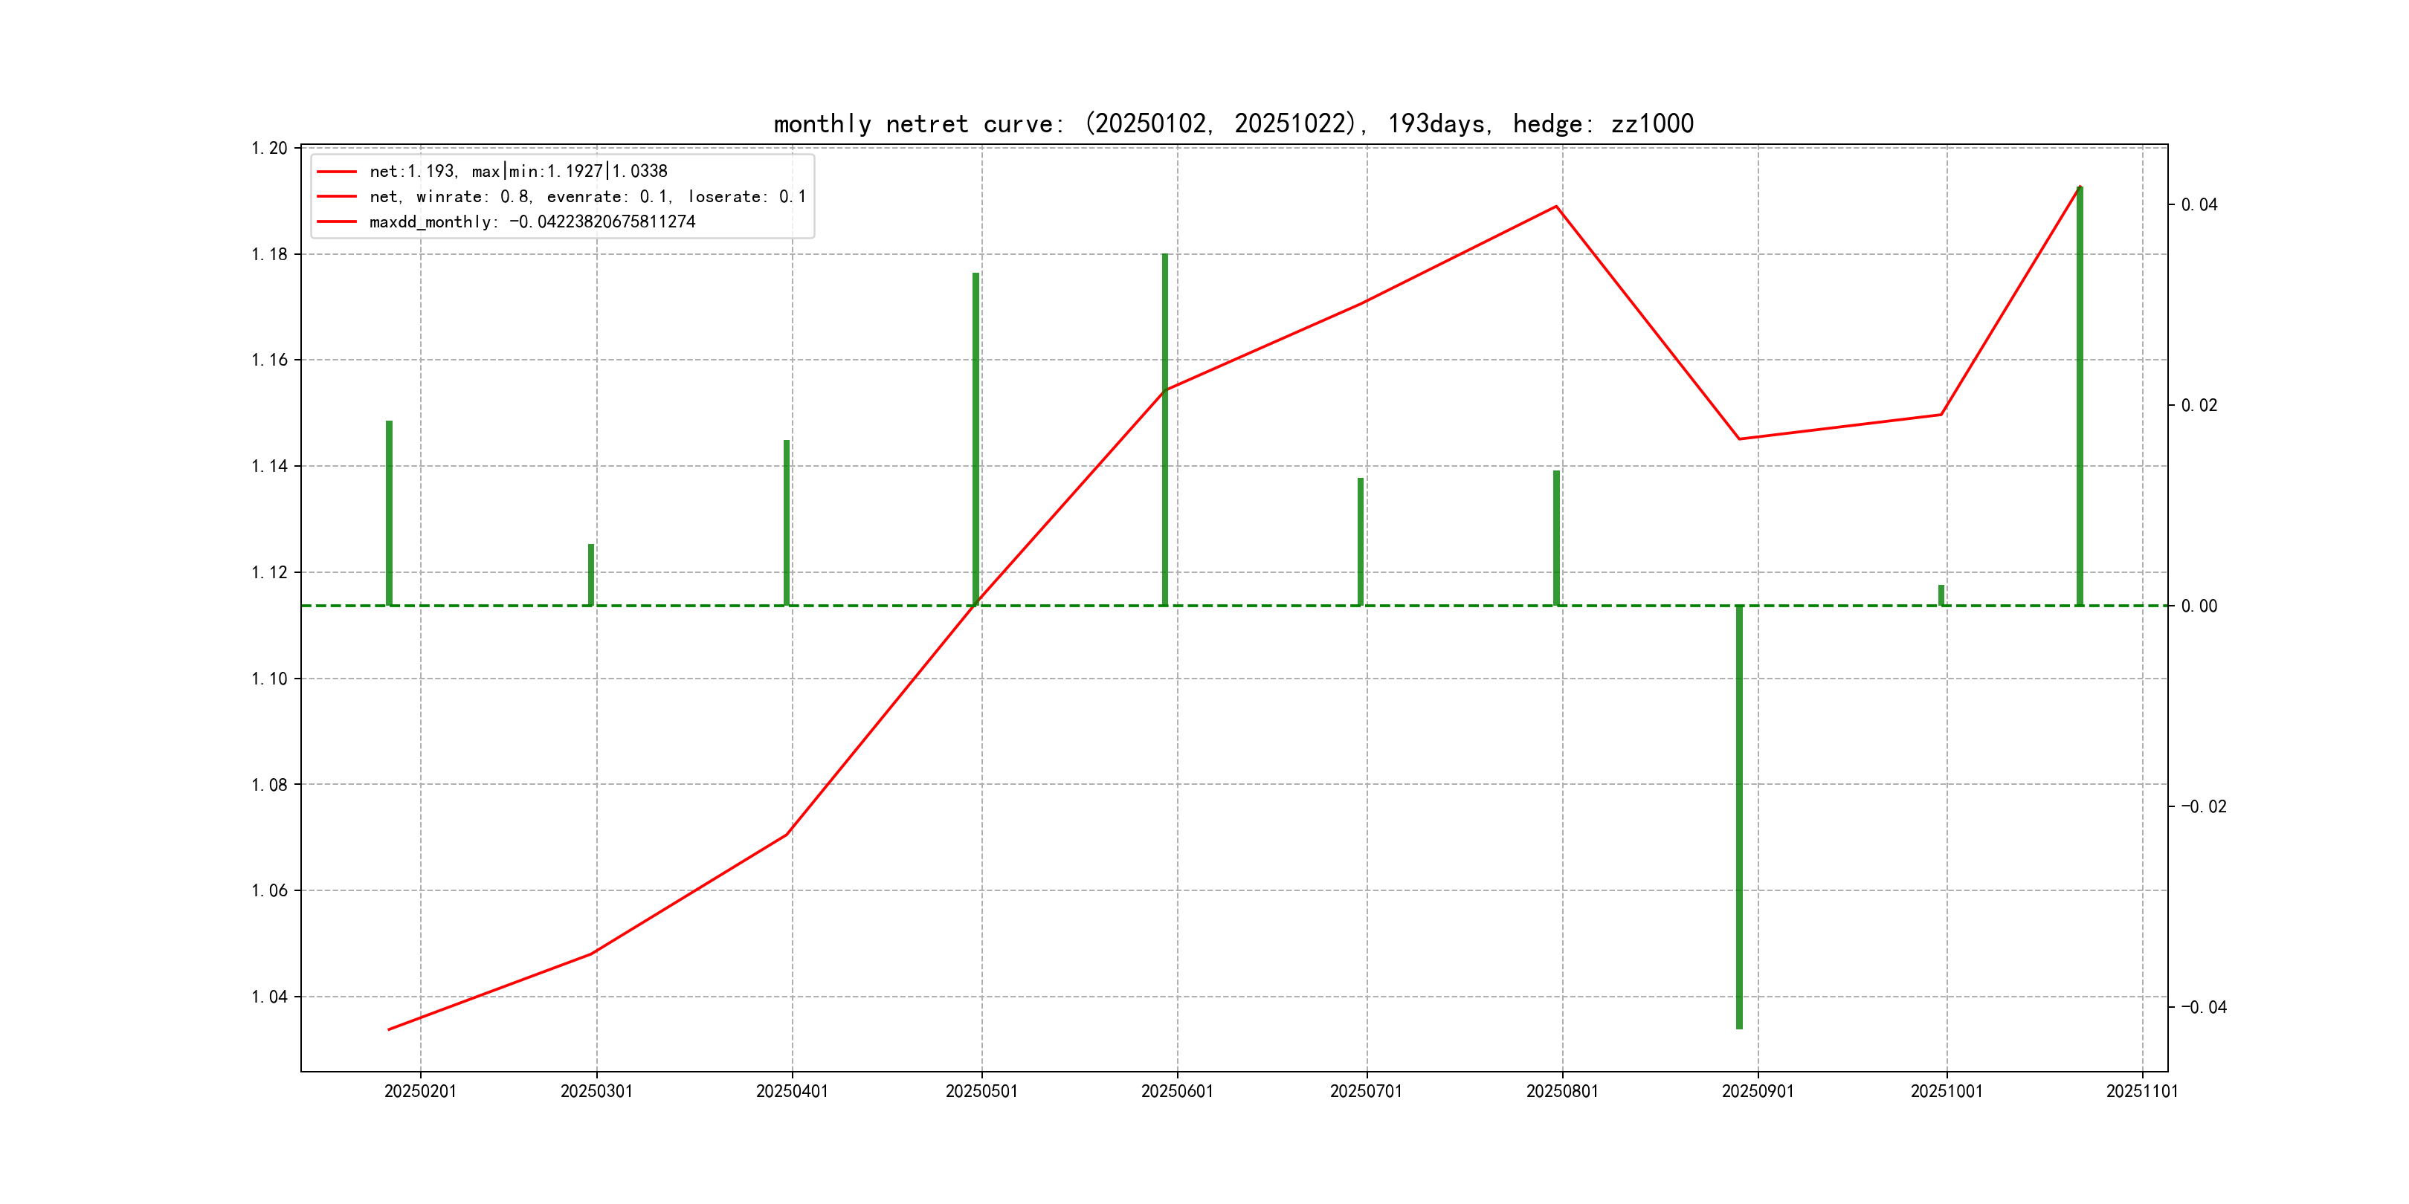Click the small green bar near 20251001

[x=1941, y=595]
